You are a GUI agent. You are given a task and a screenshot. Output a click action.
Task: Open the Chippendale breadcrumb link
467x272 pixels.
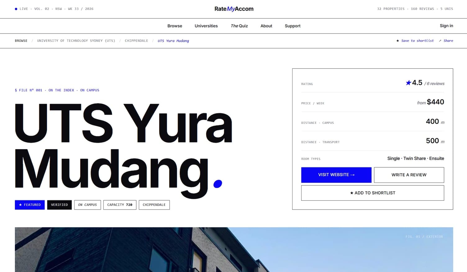pos(136,41)
